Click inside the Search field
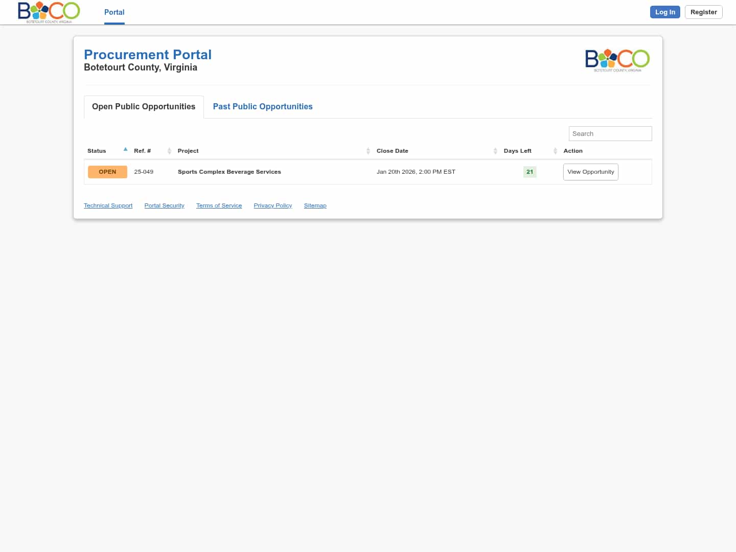 [610, 133]
